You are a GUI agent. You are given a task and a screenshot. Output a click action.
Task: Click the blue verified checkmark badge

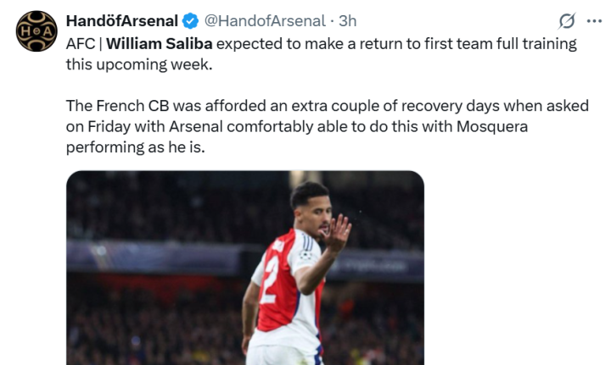192,20
